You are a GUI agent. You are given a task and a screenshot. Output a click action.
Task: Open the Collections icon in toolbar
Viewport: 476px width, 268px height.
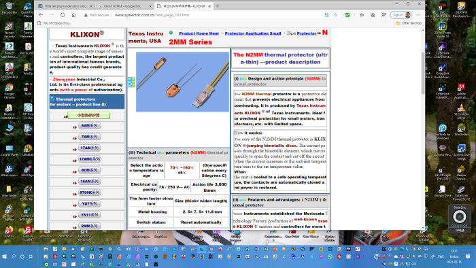[373, 15]
